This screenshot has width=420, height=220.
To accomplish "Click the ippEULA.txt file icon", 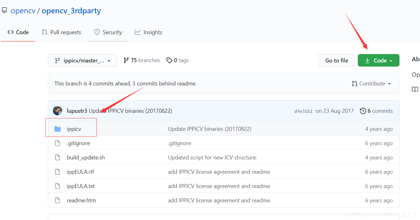I will pos(58,186).
